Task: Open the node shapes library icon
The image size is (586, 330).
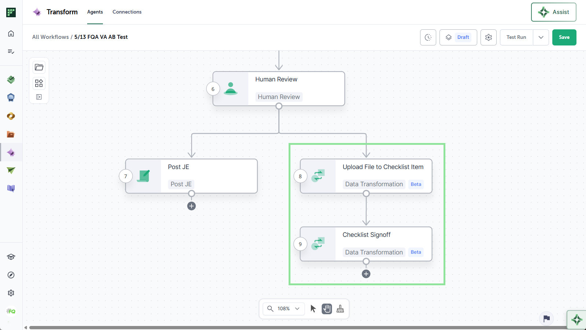Action: click(x=39, y=83)
